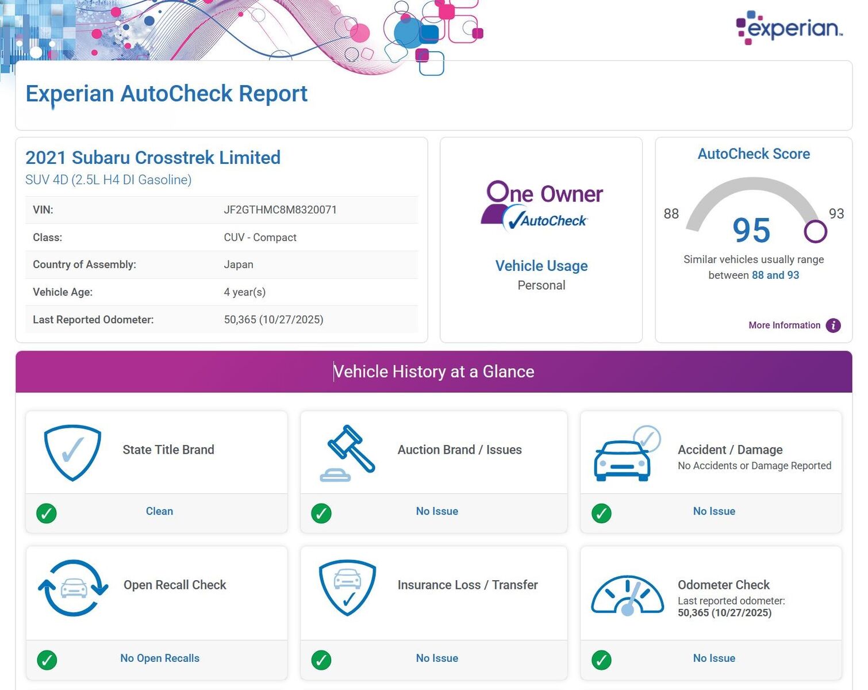Click No Issue under Insurance Loss / Transfer

pyautogui.click(x=437, y=658)
